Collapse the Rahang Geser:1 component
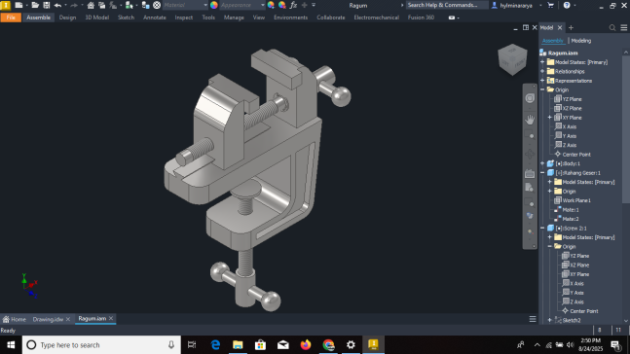Viewport: 630px width, 354px height. pos(542,173)
